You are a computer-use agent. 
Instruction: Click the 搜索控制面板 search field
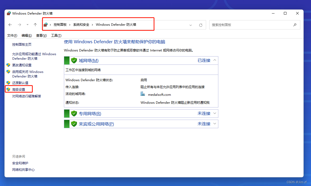point(255,25)
